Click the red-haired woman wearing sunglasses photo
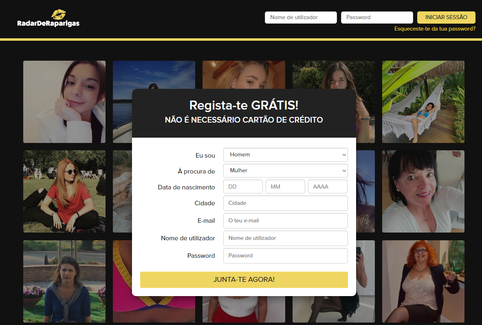Image resolution: width=482 pixels, height=325 pixels. (64, 191)
